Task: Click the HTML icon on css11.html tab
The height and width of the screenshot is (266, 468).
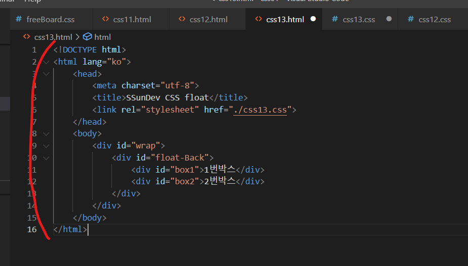Action: pyautogui.click(x=105, y=19)
